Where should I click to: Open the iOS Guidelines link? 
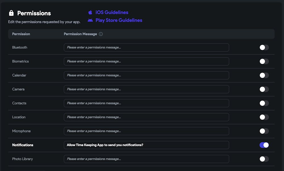click(x=112, y=12)
